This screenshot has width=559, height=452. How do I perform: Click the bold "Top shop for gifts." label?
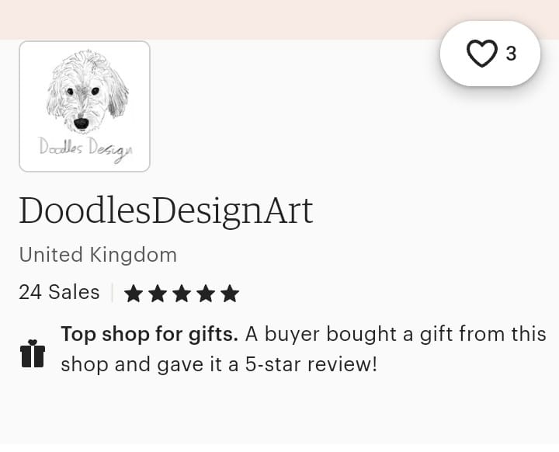point(149,335)
